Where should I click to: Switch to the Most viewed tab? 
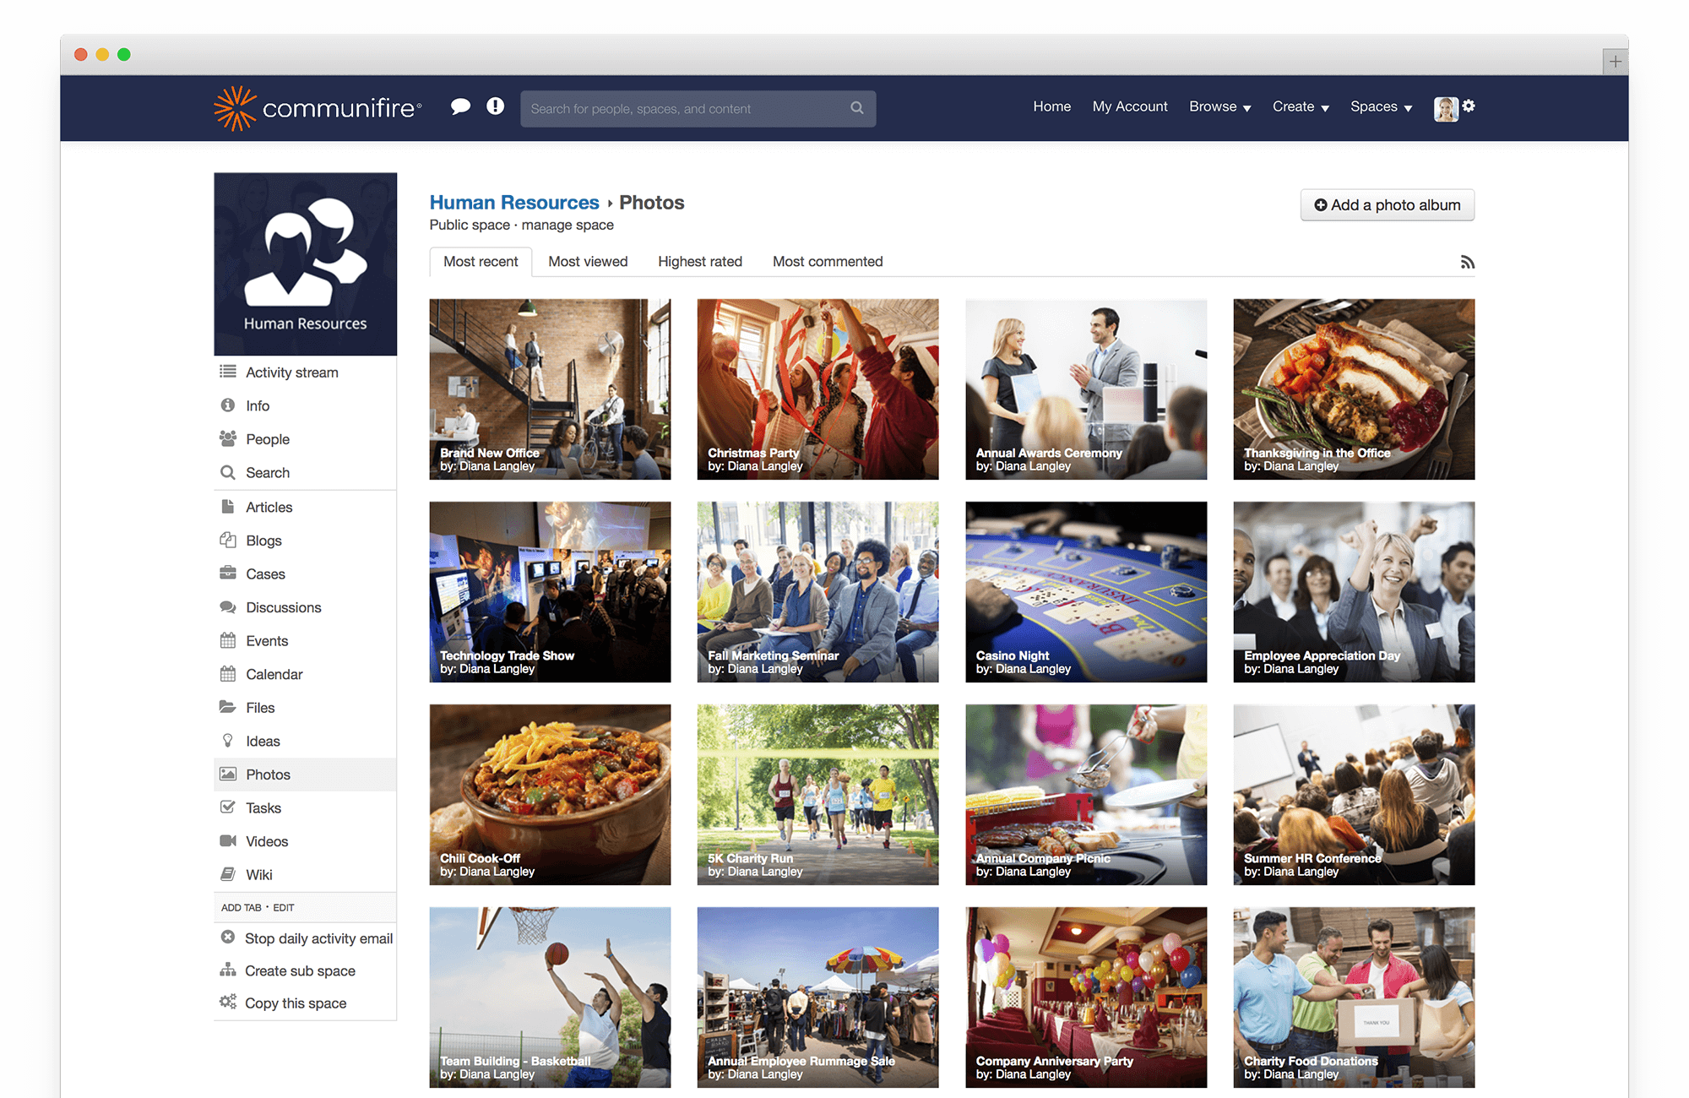587,261
